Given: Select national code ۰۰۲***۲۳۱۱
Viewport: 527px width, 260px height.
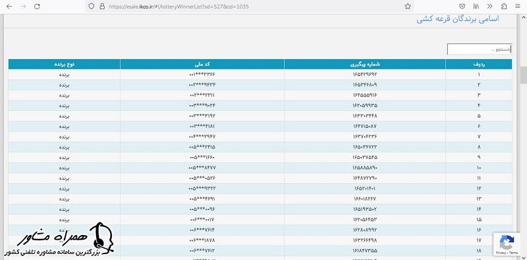Looking at the screenshot, I should coord(202,95).
